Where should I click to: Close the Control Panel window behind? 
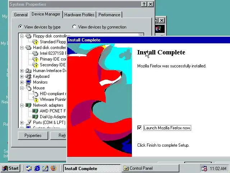[162, 20]
